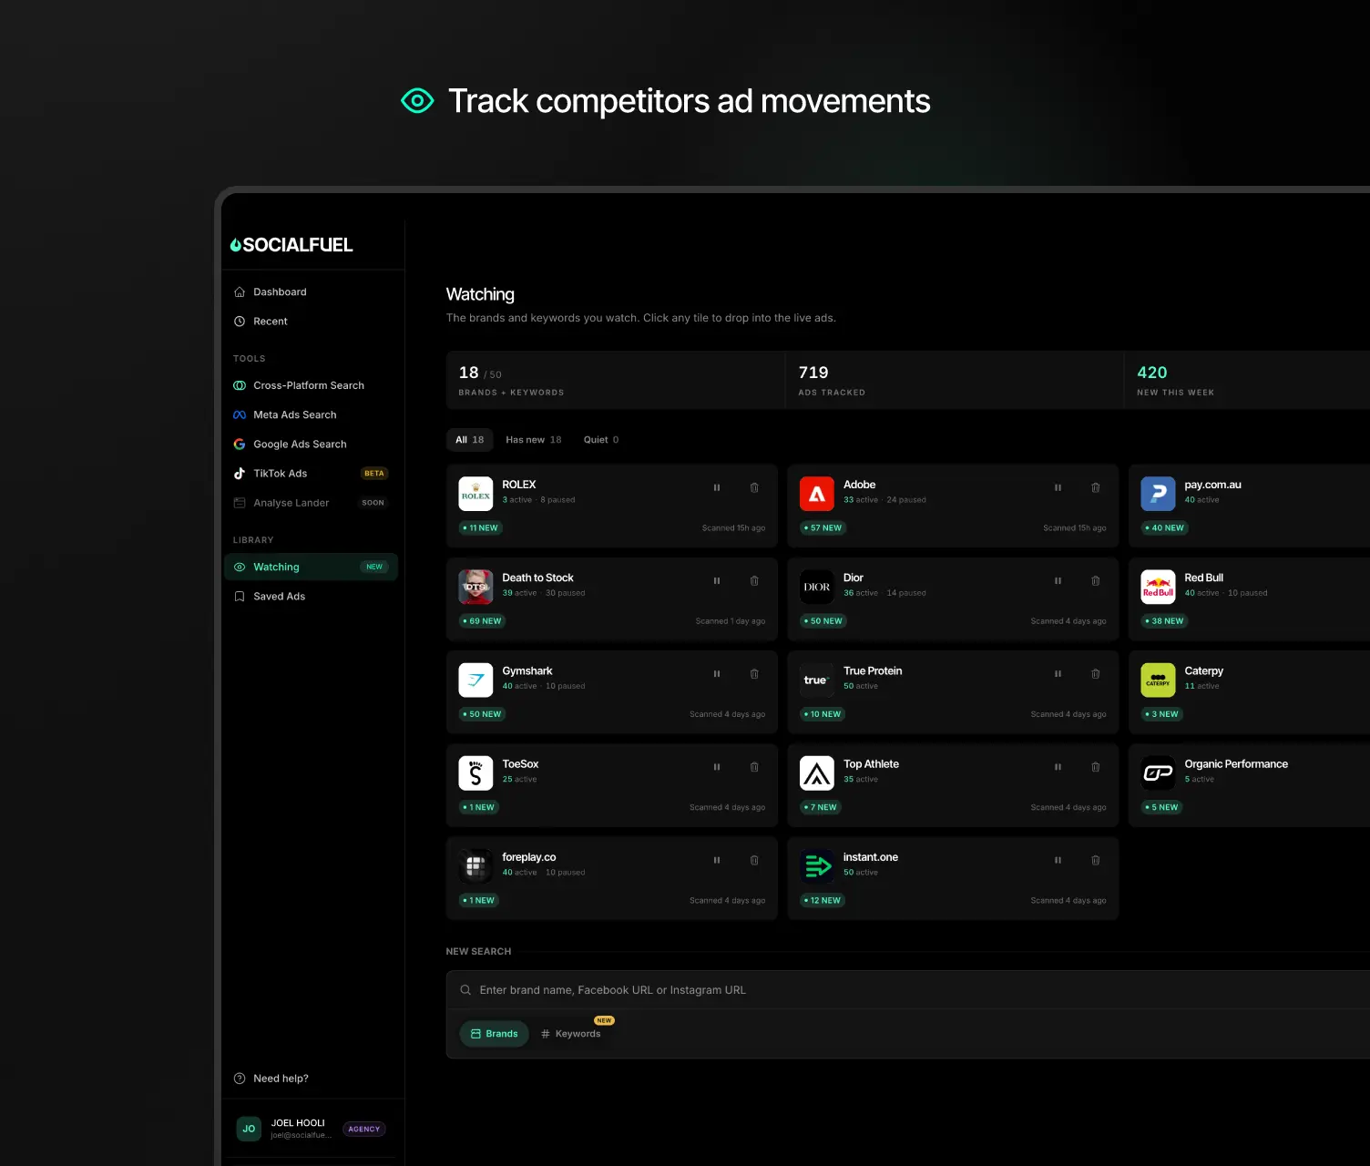
Task: Filter tiles by Quiet
Action: [x=601, y=440]
